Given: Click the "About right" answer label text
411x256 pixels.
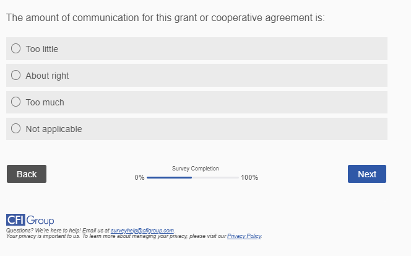Looking at the screenshot, I should [x=47, y=76].
